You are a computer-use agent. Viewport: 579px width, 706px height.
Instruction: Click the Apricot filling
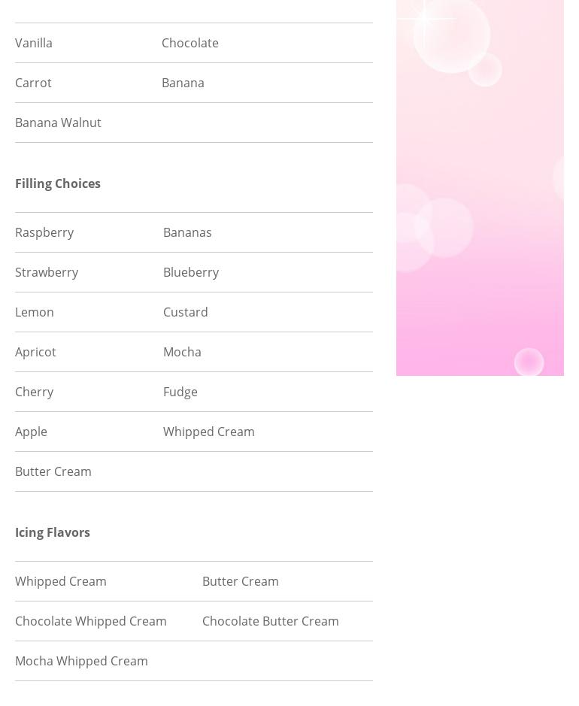coord(35,352)
